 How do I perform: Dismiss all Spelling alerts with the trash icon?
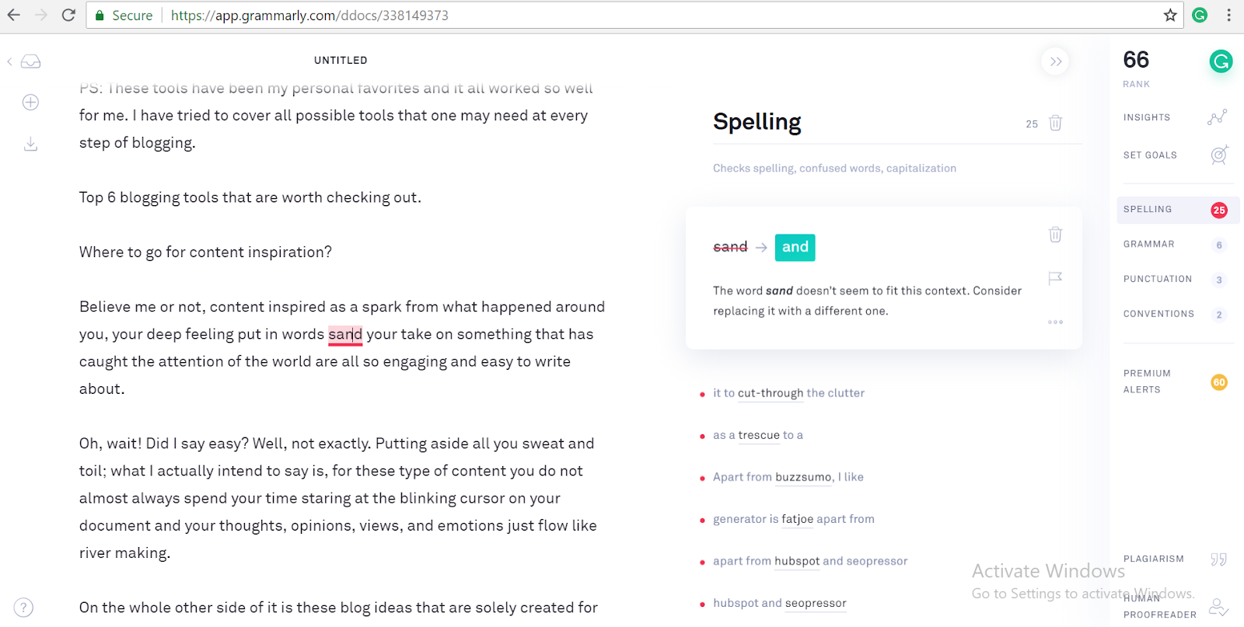click(1055, 123)
